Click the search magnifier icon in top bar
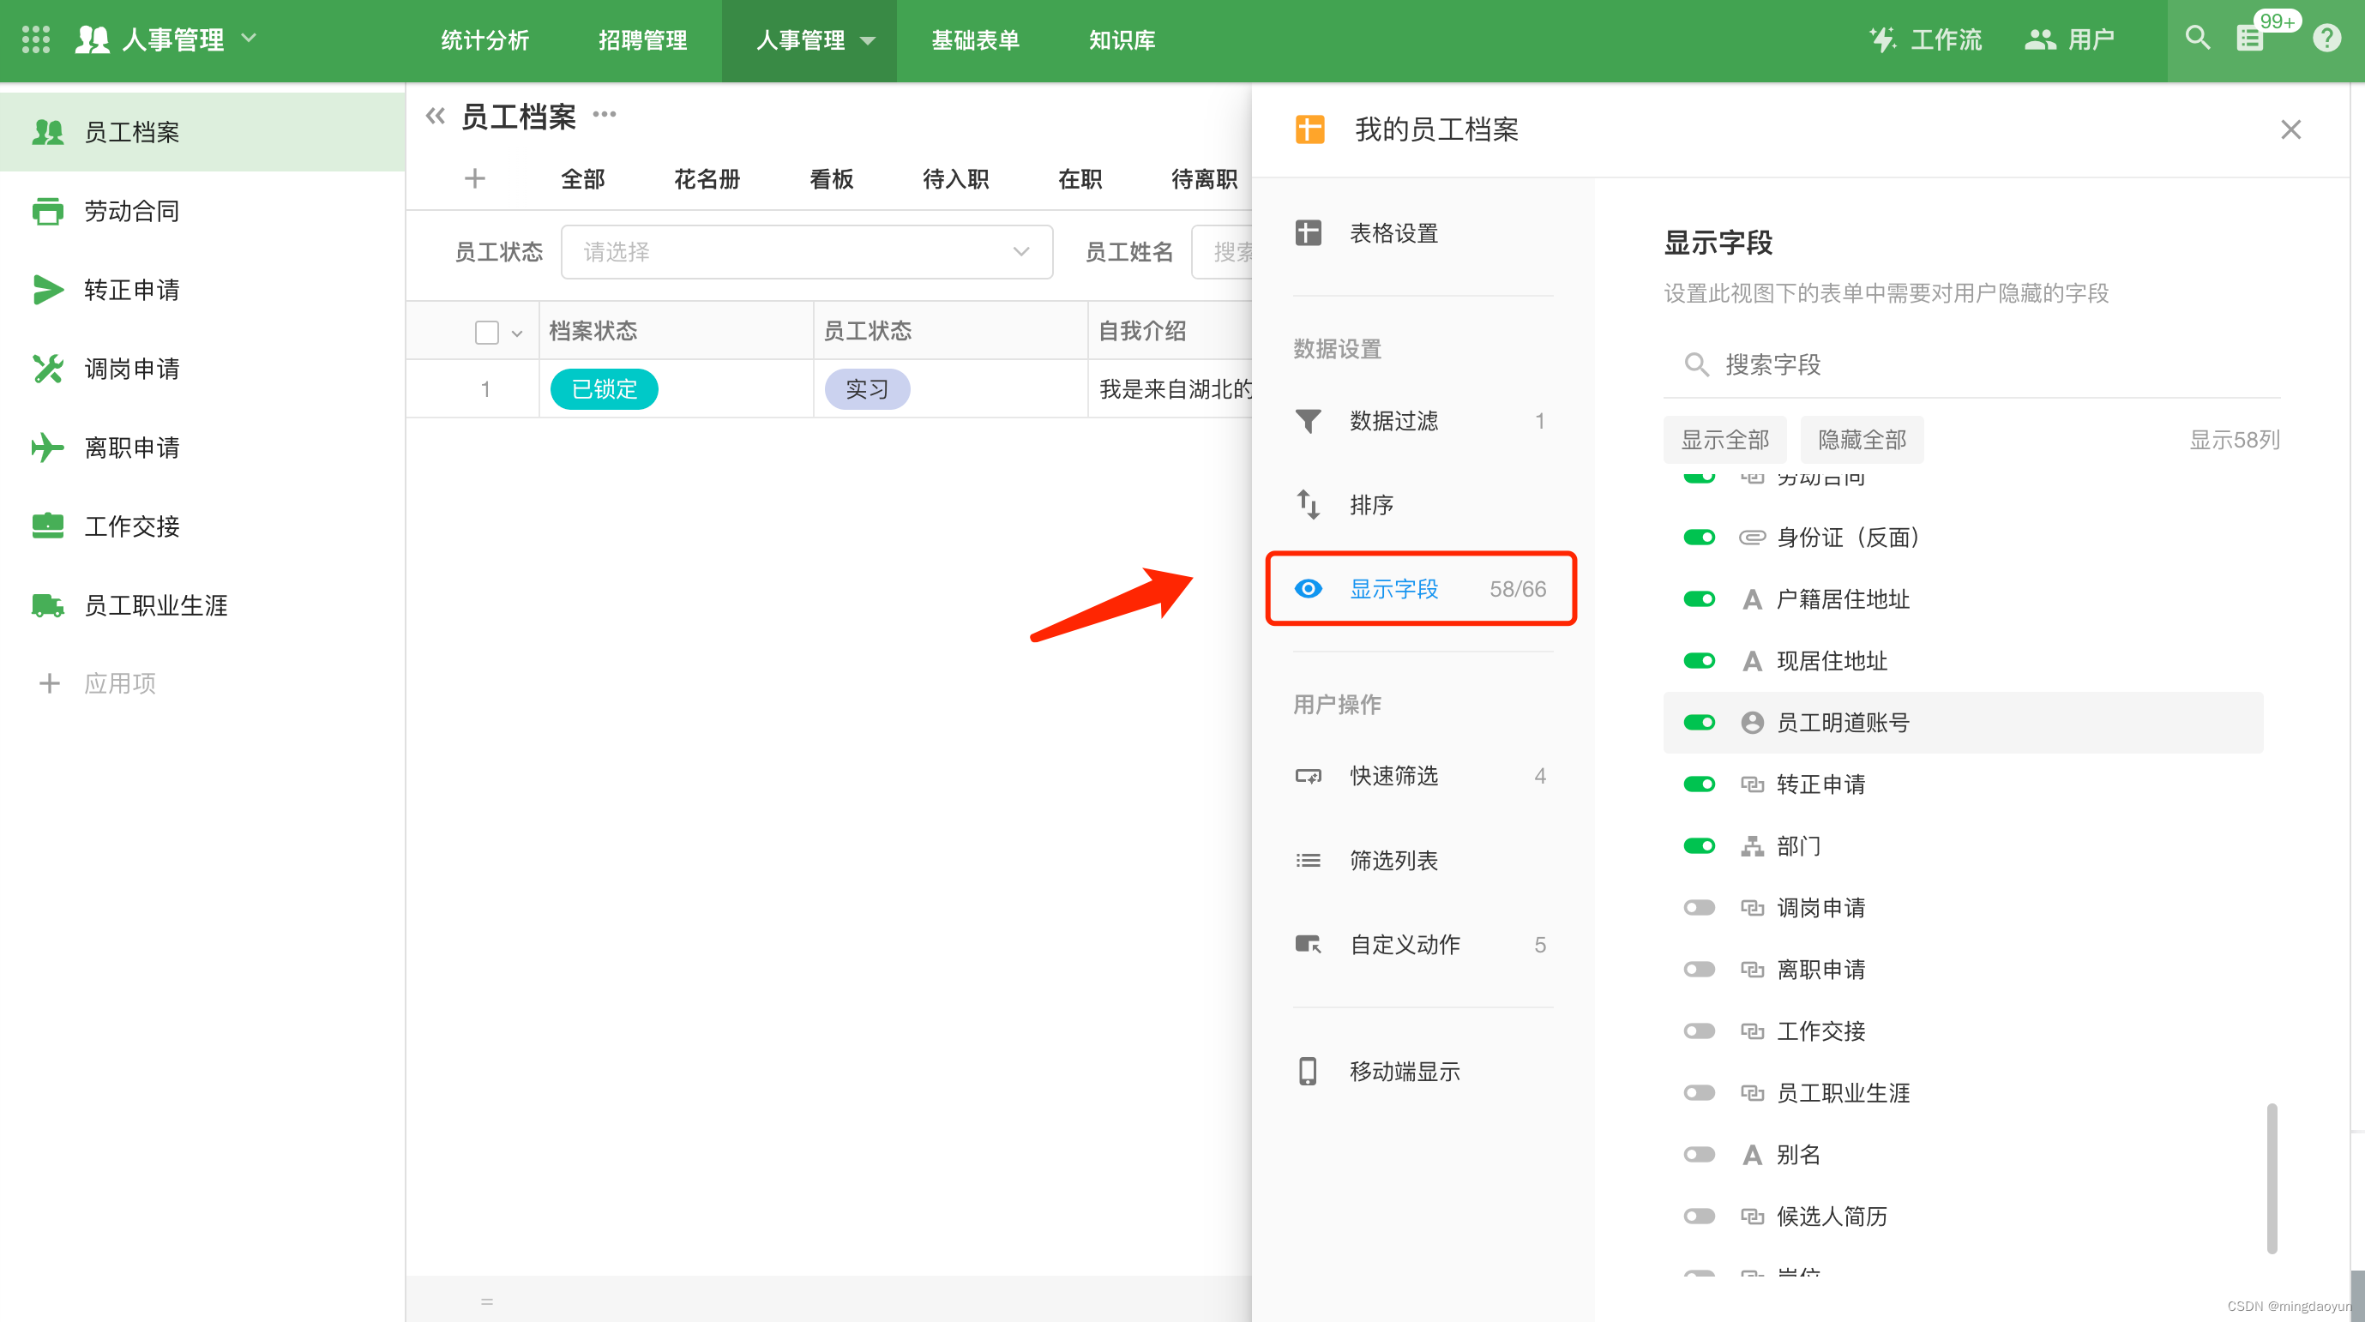 coord(2197,39)
